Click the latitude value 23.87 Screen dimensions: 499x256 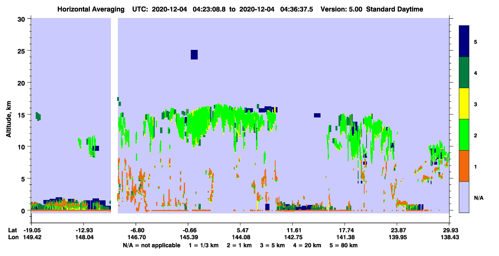[x=397, y=230]
